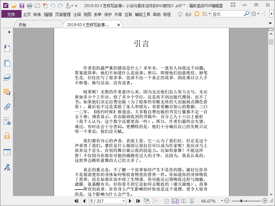The width and height of the screenshot is (275, 206).
Task: Go to the first page
Action: pos(76,201)
